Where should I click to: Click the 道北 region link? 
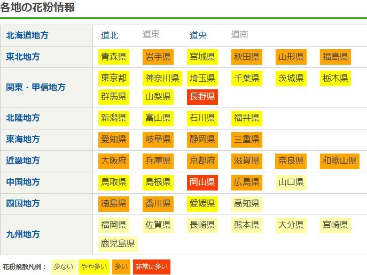pyautogui.click(x=110, y=35)
